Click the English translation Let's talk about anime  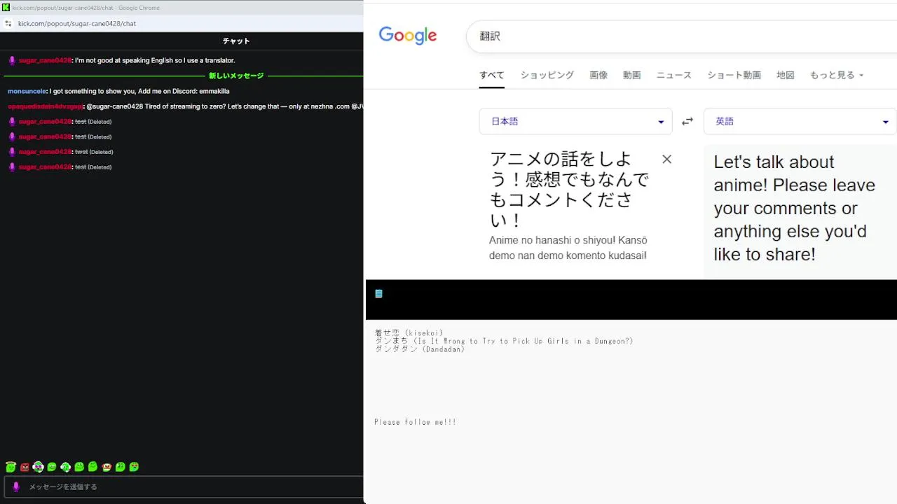pyautogui.click(x=795, y=208)
